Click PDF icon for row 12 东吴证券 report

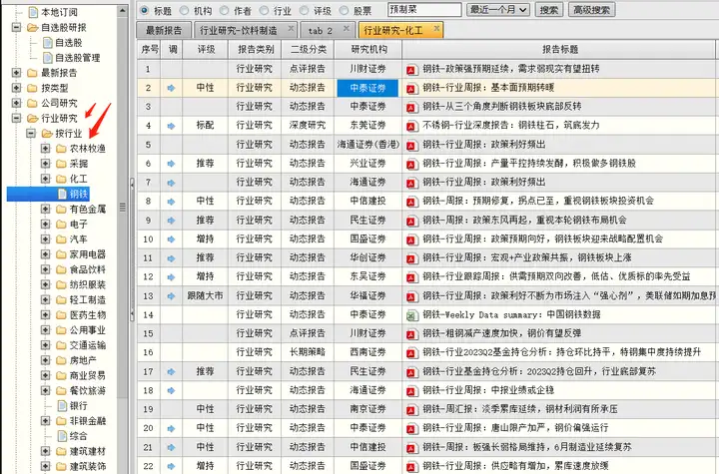pos(411,277)
